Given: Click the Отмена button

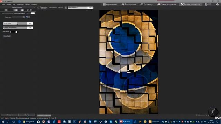Looking at the screenshot, I should [x=27, y=115].
